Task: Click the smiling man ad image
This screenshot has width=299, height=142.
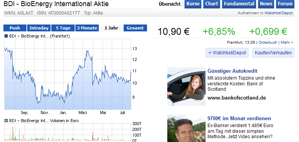Action: [186, 129]
